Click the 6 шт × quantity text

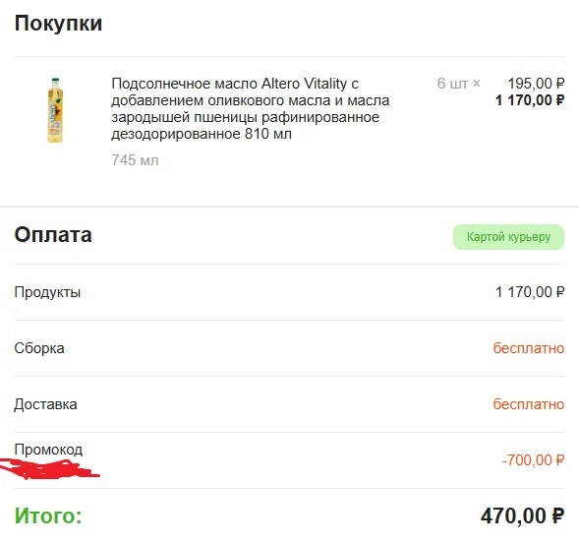pyautogui.click(x=459, y=84)
